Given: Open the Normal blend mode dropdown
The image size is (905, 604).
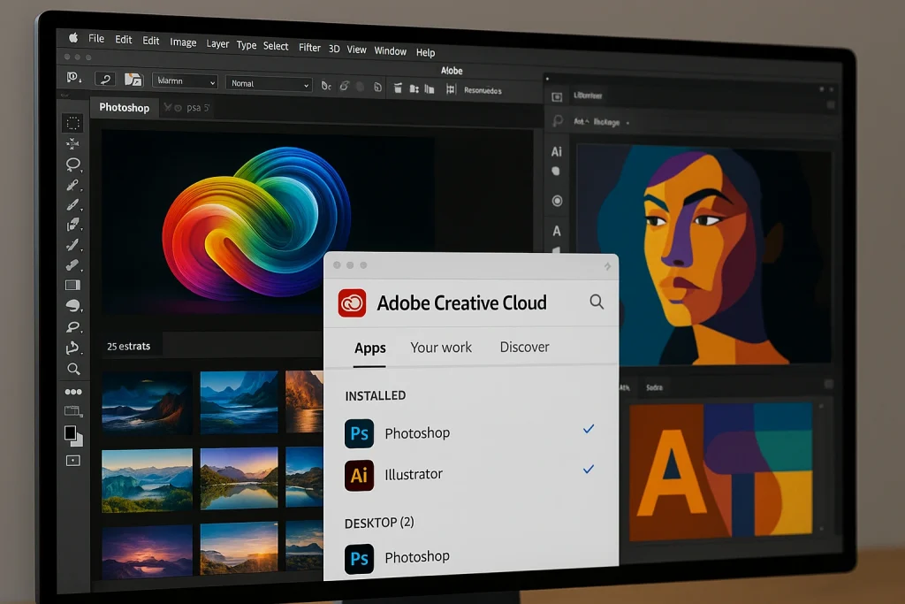Looking at the screenshot, I should 268,83.
